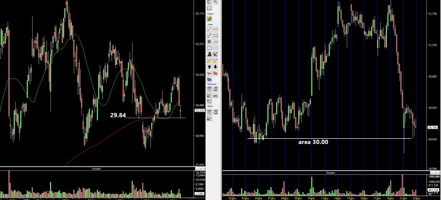The height and width of the screenshot is (200, 441).
Task: Select the text annotation A tool
Action: click(209, 54)
